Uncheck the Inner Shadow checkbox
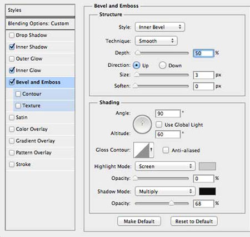Screen dimensions: 250x237 [12, 47]
